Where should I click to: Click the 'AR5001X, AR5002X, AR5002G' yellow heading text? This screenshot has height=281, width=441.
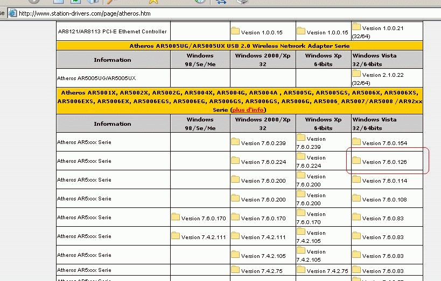[240, 101]
